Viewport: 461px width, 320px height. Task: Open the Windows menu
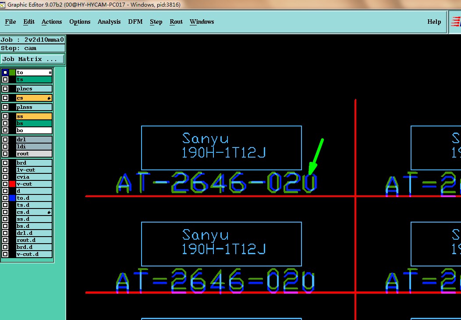coord(202,22)
